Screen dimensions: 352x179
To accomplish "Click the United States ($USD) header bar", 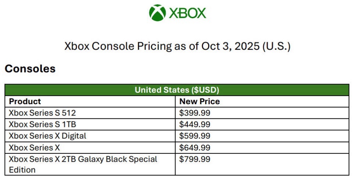I will (x=177, y=90).
